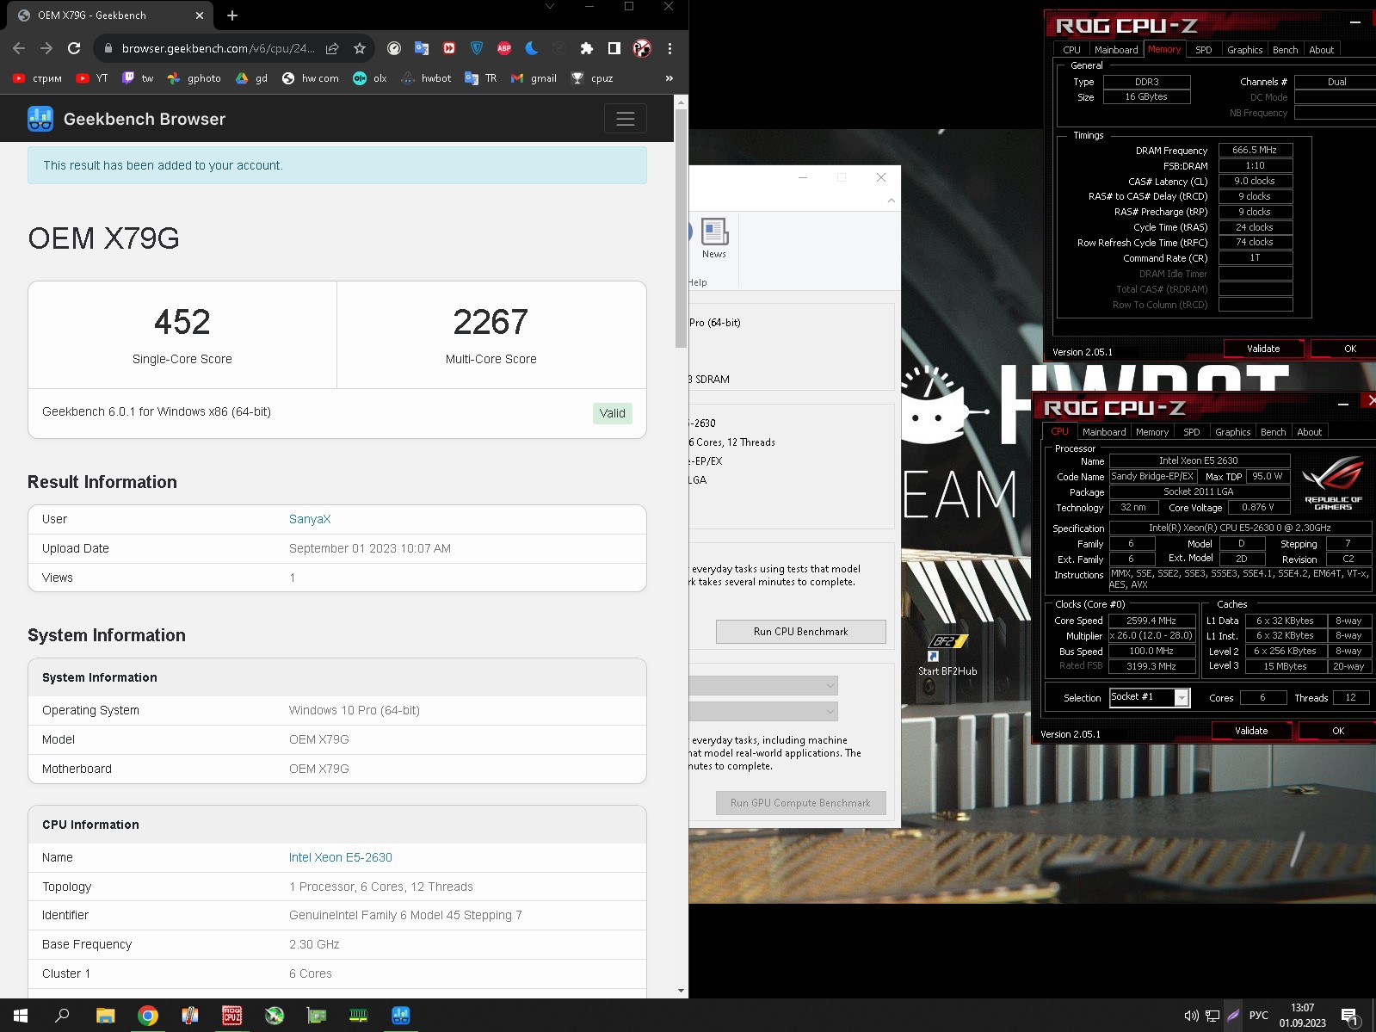
Task: Click the browser address bar URL
Action: (219, 48)
